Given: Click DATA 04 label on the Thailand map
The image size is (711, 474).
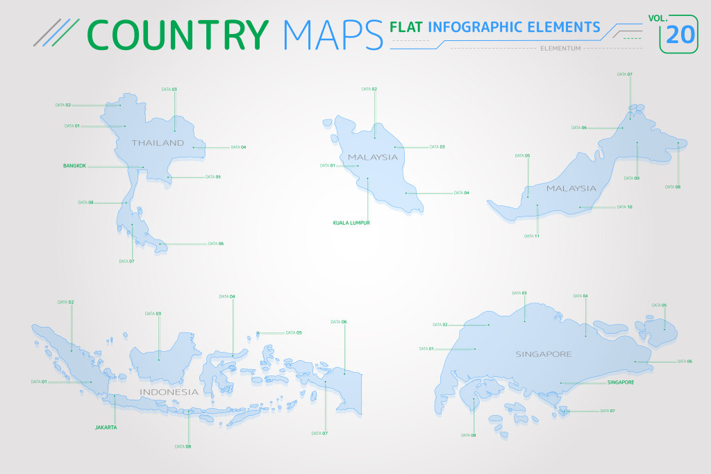Looking at the screenshot, I should coord(239,147).
